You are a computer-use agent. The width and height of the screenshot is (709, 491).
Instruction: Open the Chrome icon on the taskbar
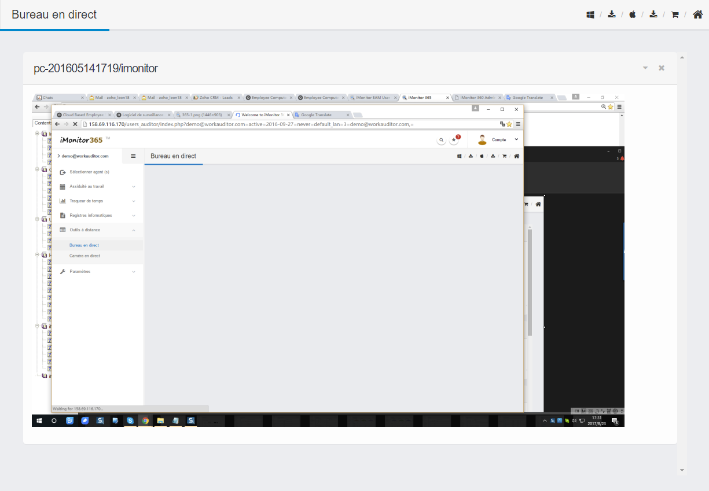tap(145, 420)
